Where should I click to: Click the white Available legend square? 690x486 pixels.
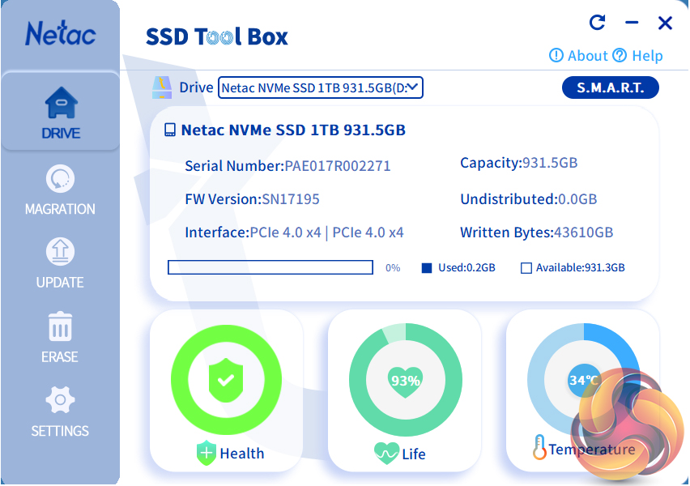tap(526, 268)
